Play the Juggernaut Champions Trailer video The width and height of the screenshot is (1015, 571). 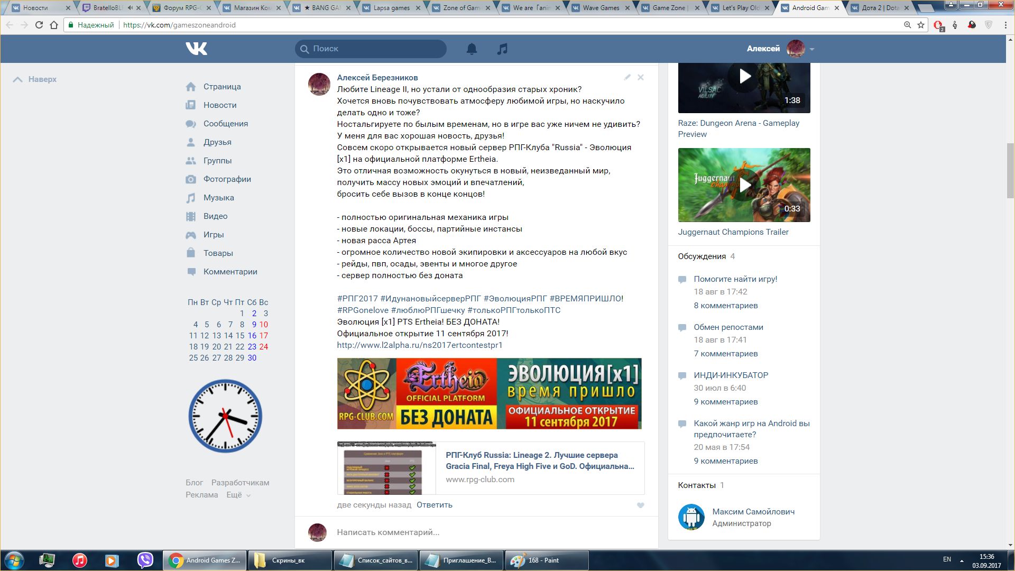tap(744, 185)
